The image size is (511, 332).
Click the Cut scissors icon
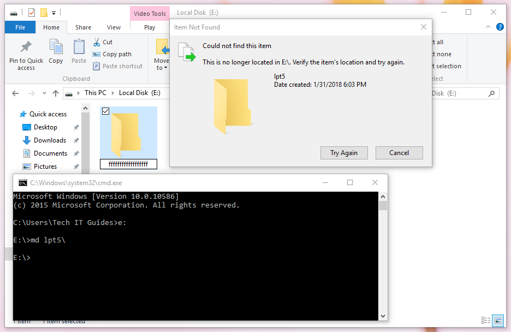(x=96, y=41)
